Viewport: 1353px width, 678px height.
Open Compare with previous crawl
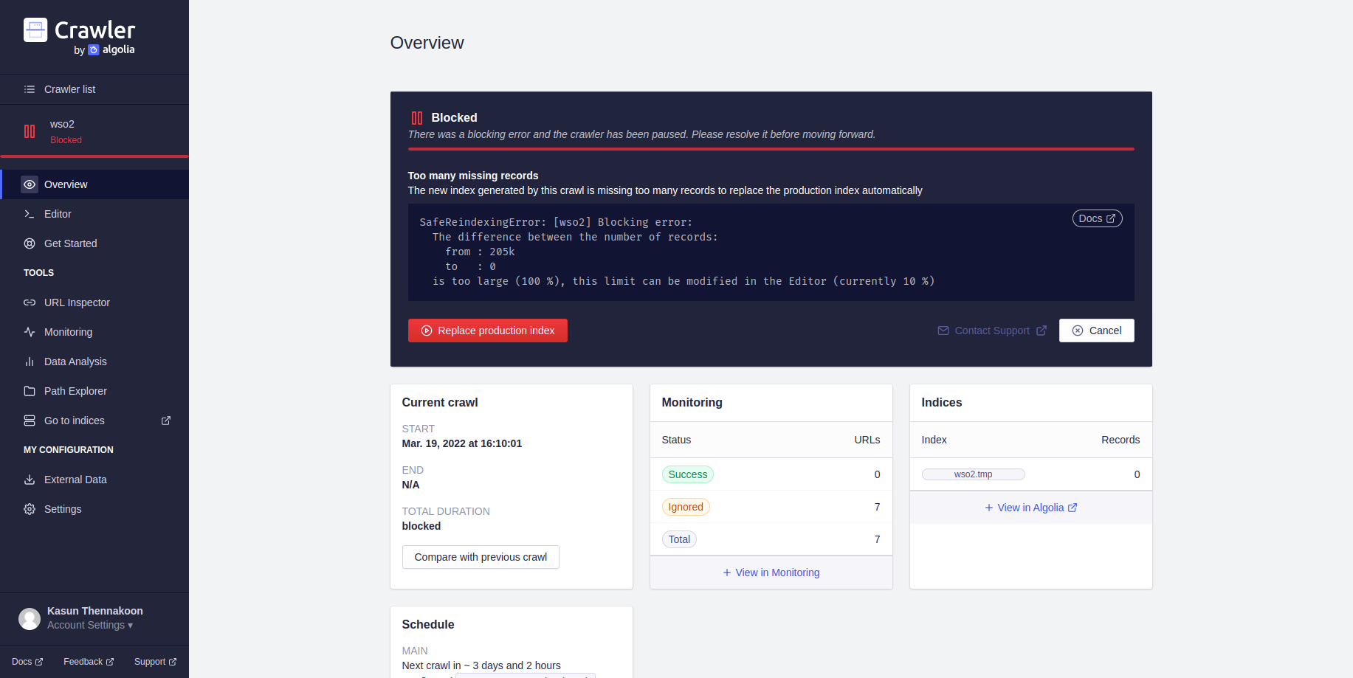pos(480,557)
